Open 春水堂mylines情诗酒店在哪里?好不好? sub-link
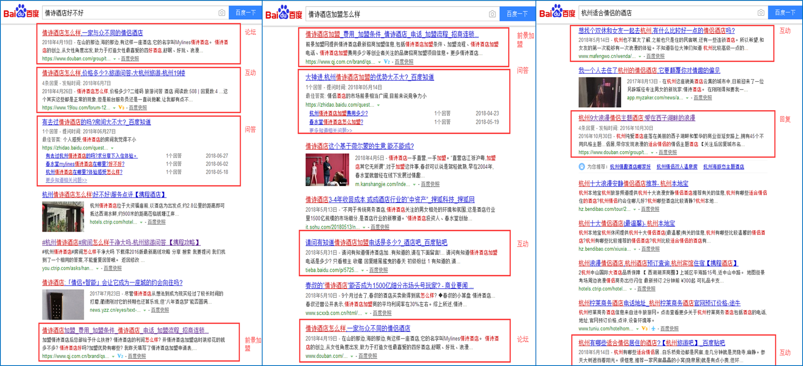The width and height of the screenshot is (803, 366). click(x=85, y=164)
